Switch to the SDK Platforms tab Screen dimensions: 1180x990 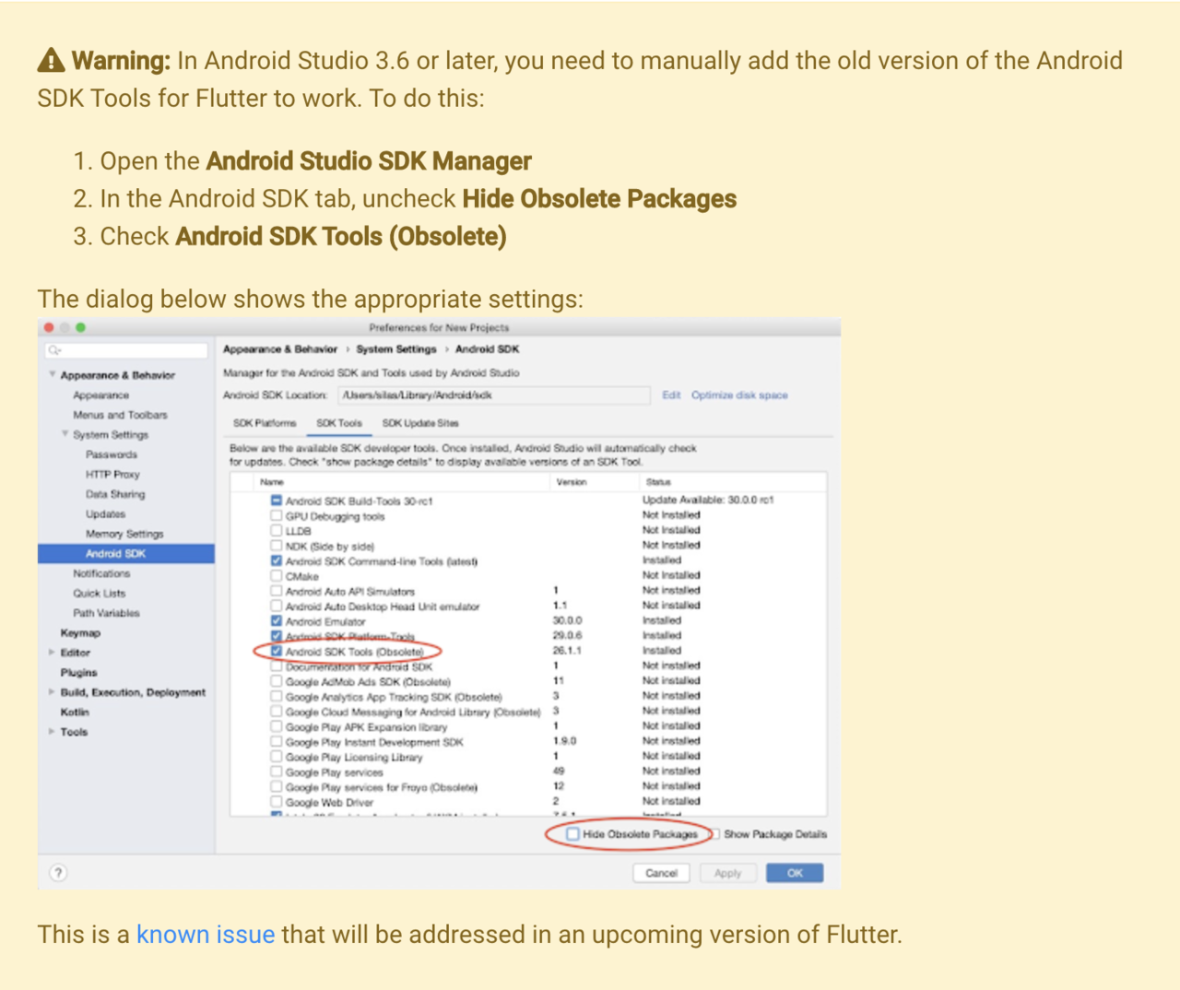coord(265,423)
